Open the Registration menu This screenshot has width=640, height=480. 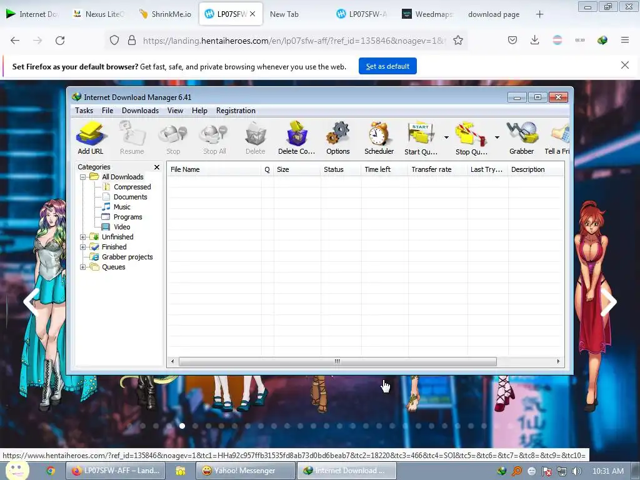coord(236,111)
